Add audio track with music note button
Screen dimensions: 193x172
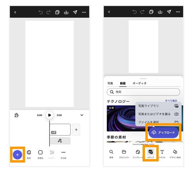tap(60, 141)
